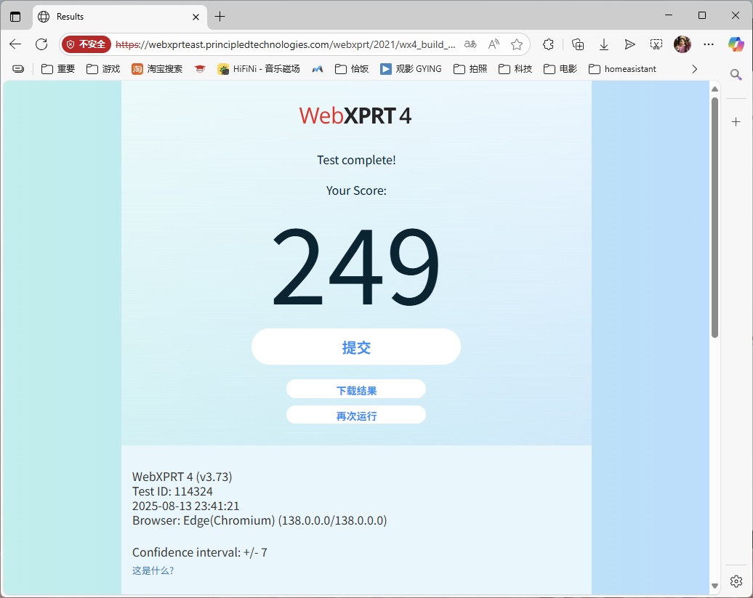Viewport: 753px width, 598px height.
Task: Open the 观影 GYING bookmark
Action: 411,69
